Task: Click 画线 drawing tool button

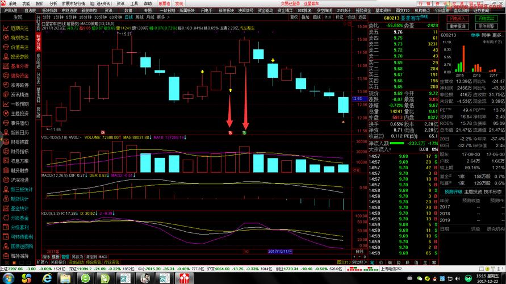Action: pyautogui.click(x=316, y=17)
